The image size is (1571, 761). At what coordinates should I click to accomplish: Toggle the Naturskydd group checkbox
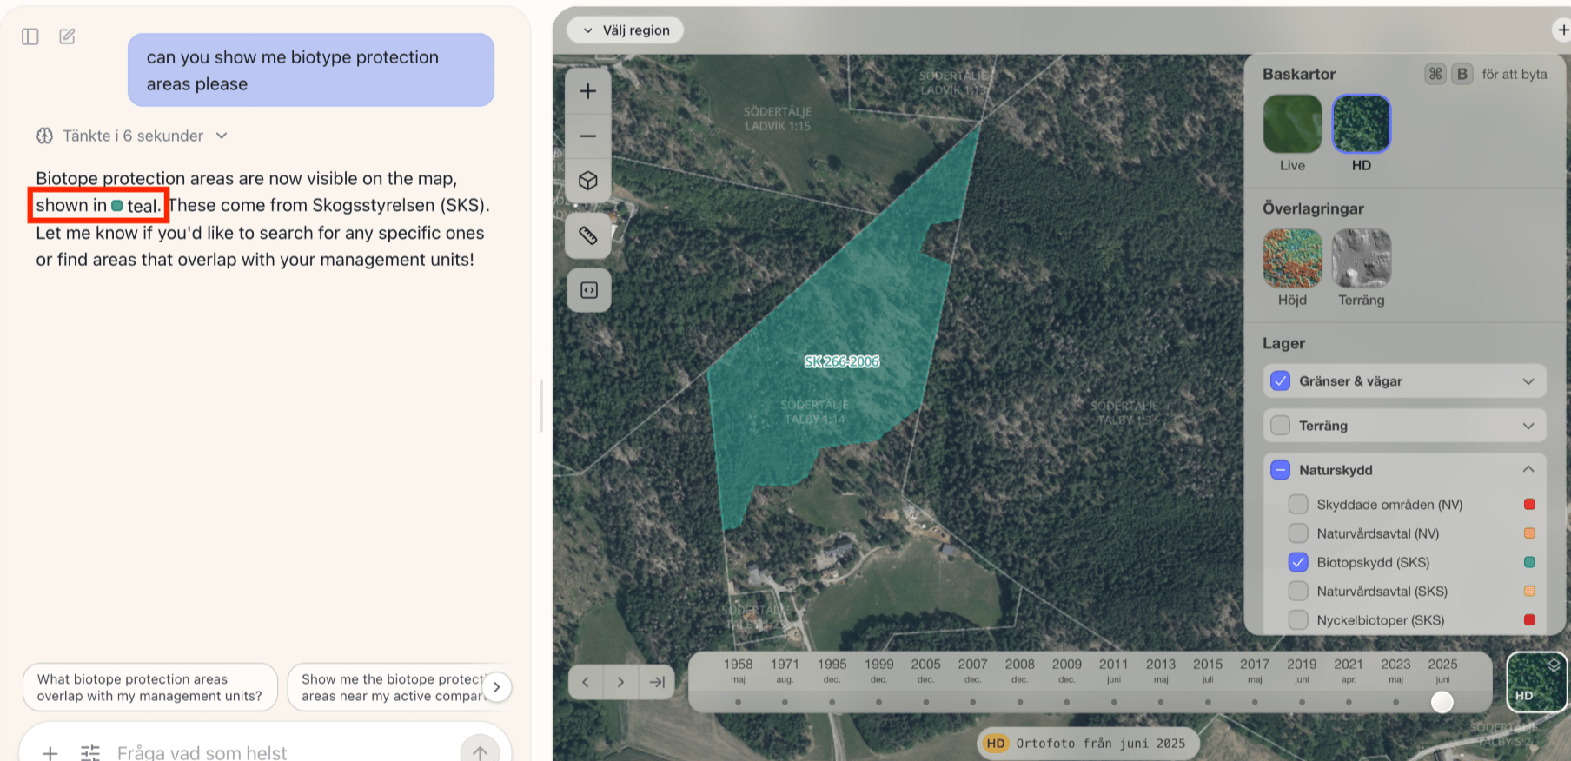click(x=1280, y=470)
